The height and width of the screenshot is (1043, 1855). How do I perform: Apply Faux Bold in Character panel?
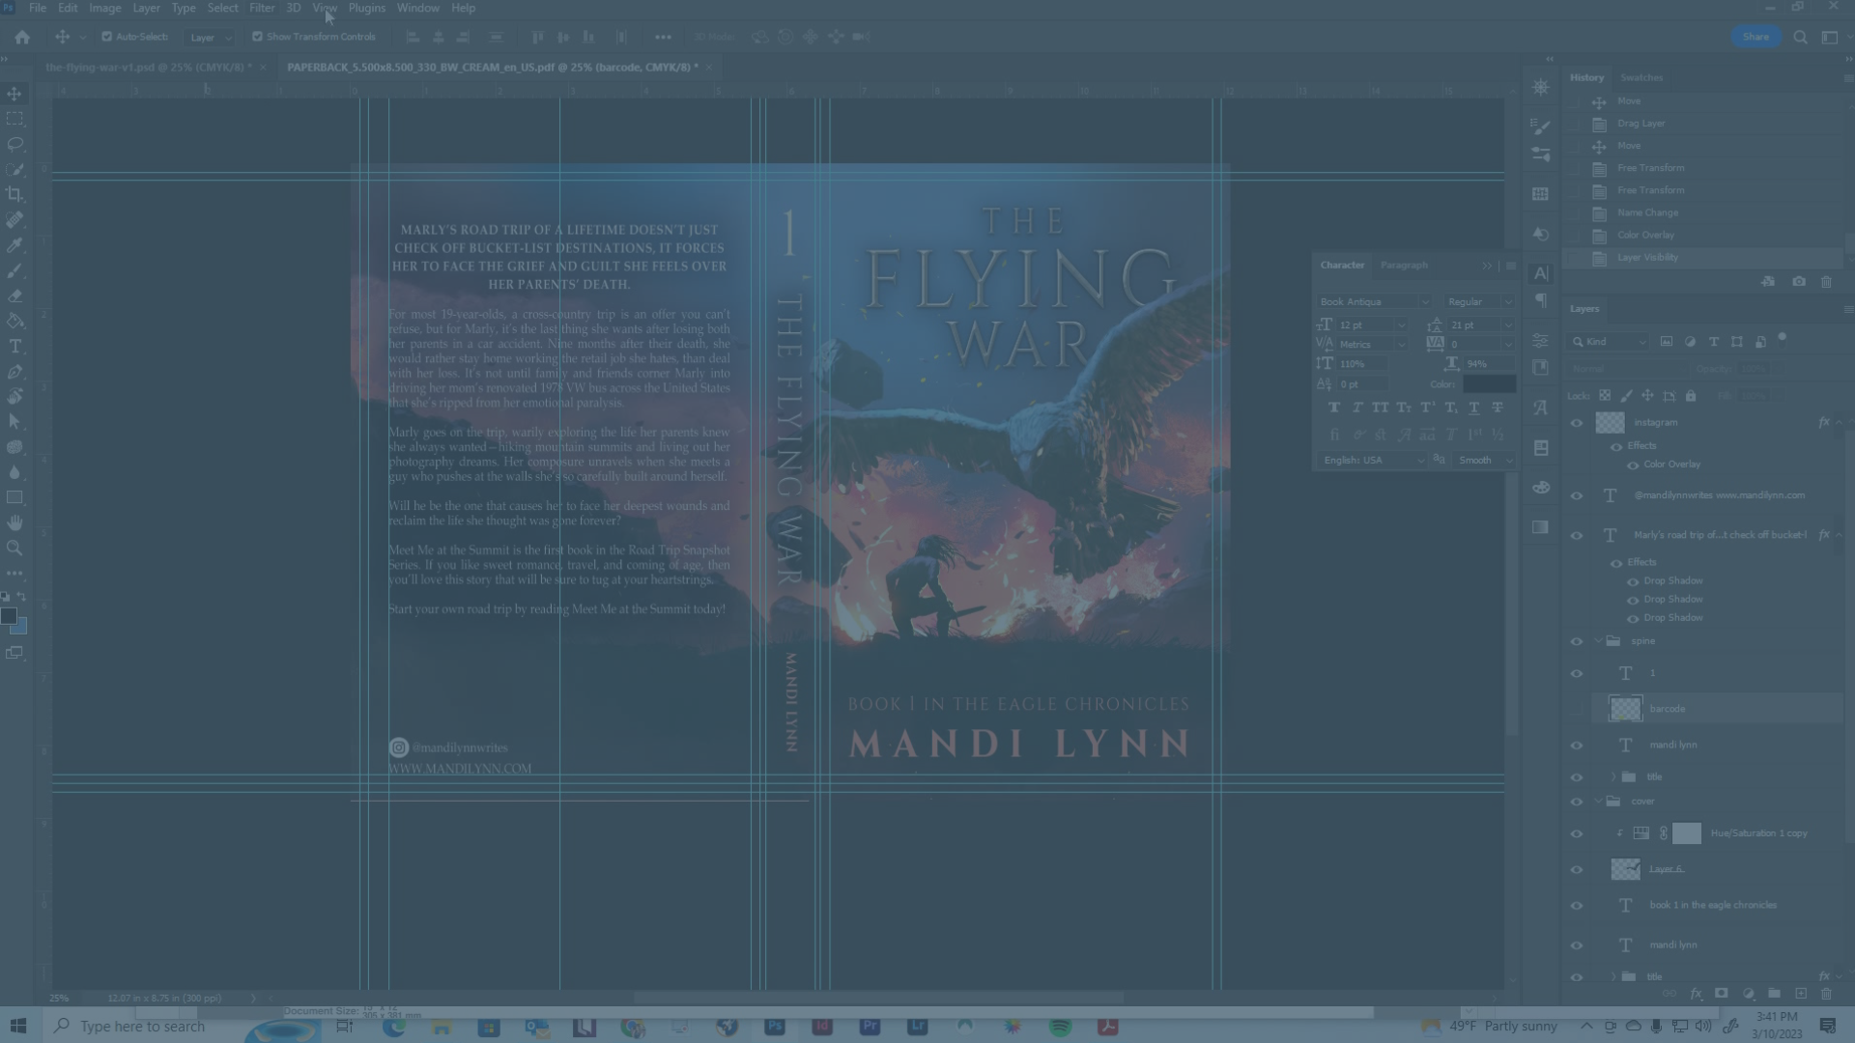1334,408
